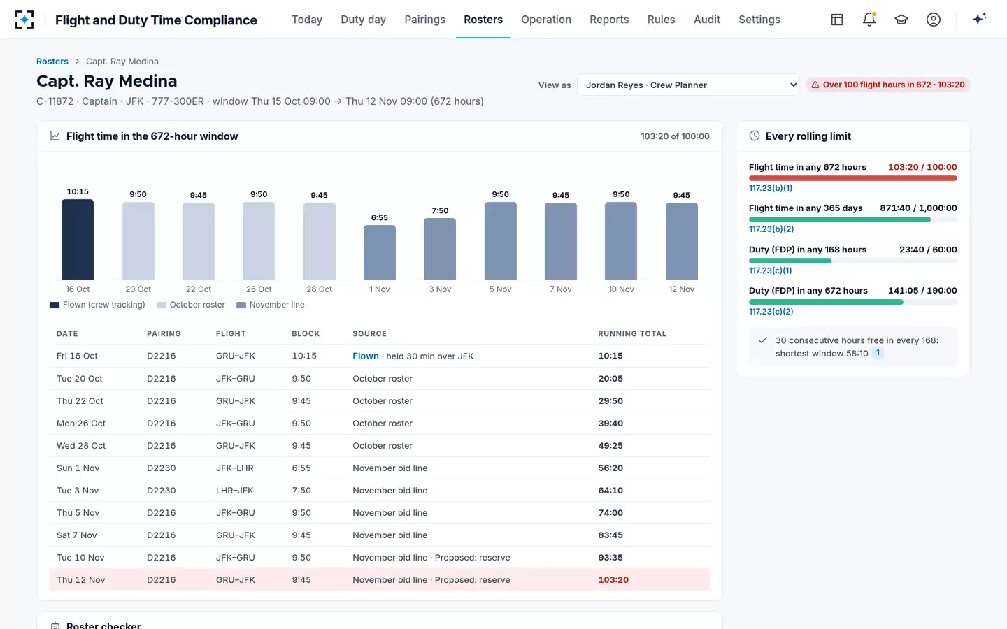
Task: Click the Rosters breadcrumb link
Action: pyautogui.click(x=52, y=62)
